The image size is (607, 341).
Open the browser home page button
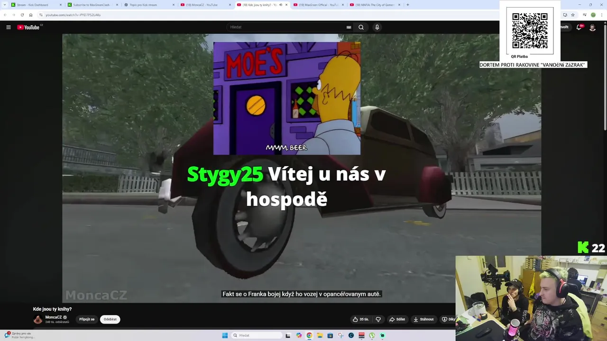click(31, 15)
